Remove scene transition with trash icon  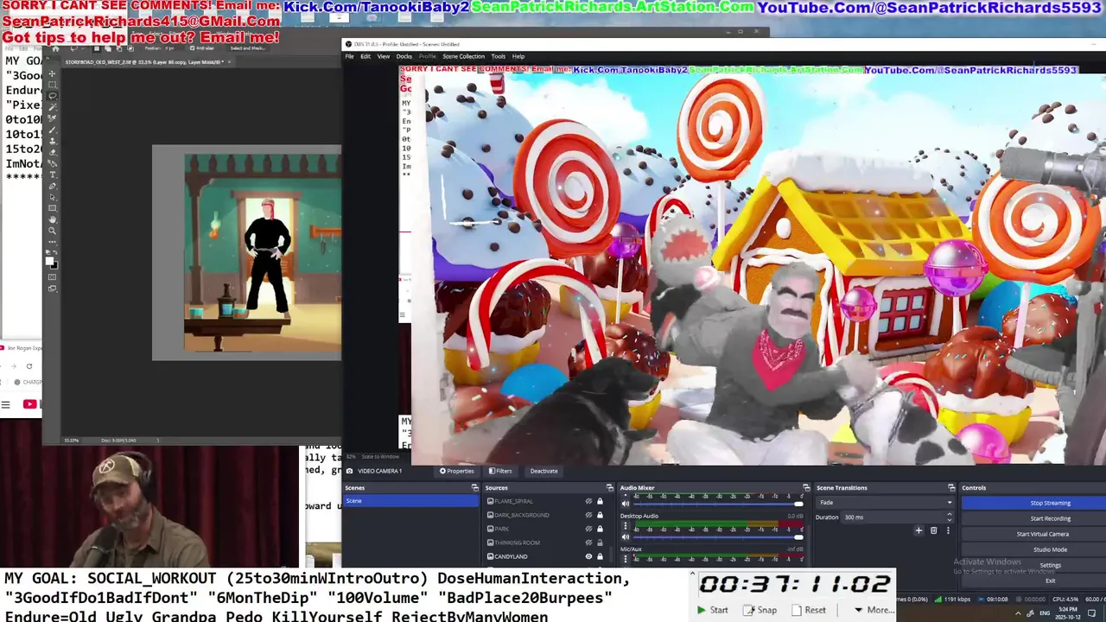(x=933, y=530)
